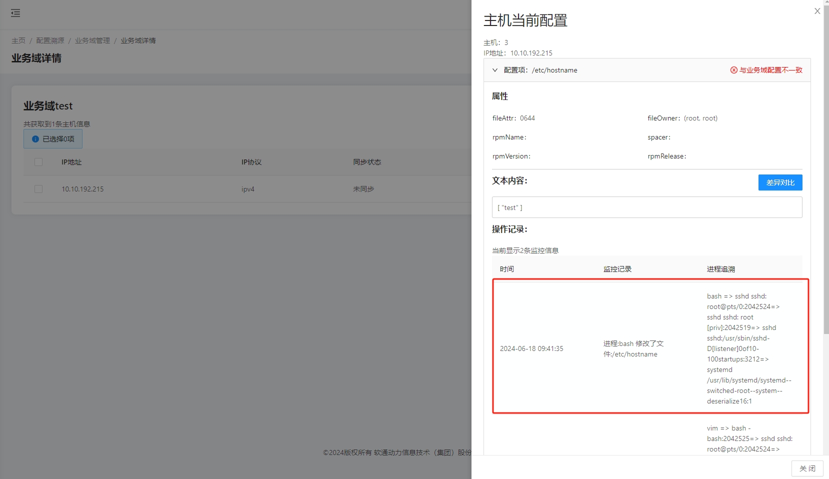Click the 时间 column header
This screenshot has width=829, height=479.
[x=507, y=269]
